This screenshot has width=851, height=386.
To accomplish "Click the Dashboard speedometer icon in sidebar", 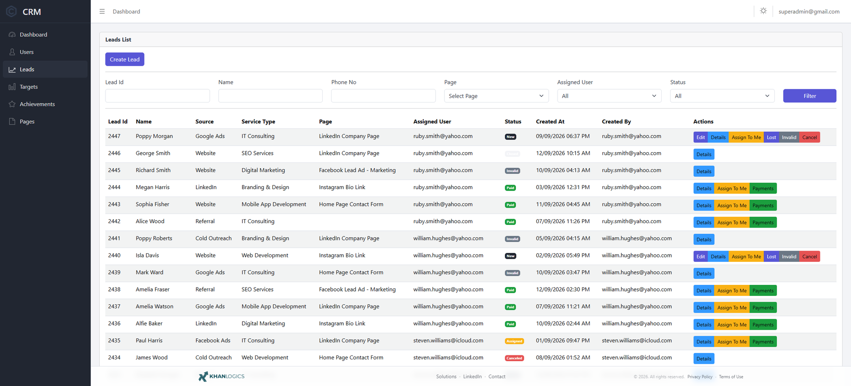I will point(12,35).
